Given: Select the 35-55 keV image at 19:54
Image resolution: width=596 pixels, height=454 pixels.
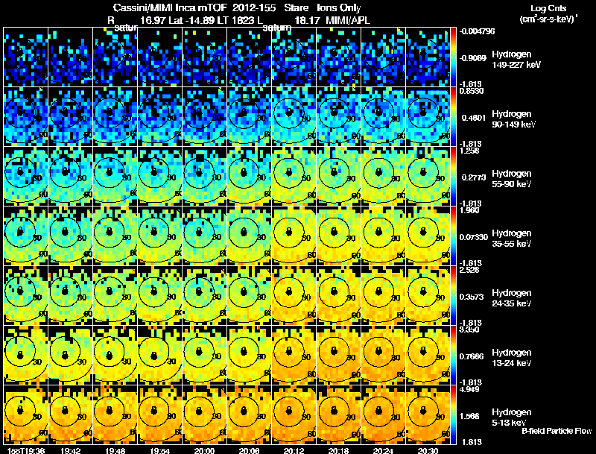Looking at the screenshot, I should (159, 236).
